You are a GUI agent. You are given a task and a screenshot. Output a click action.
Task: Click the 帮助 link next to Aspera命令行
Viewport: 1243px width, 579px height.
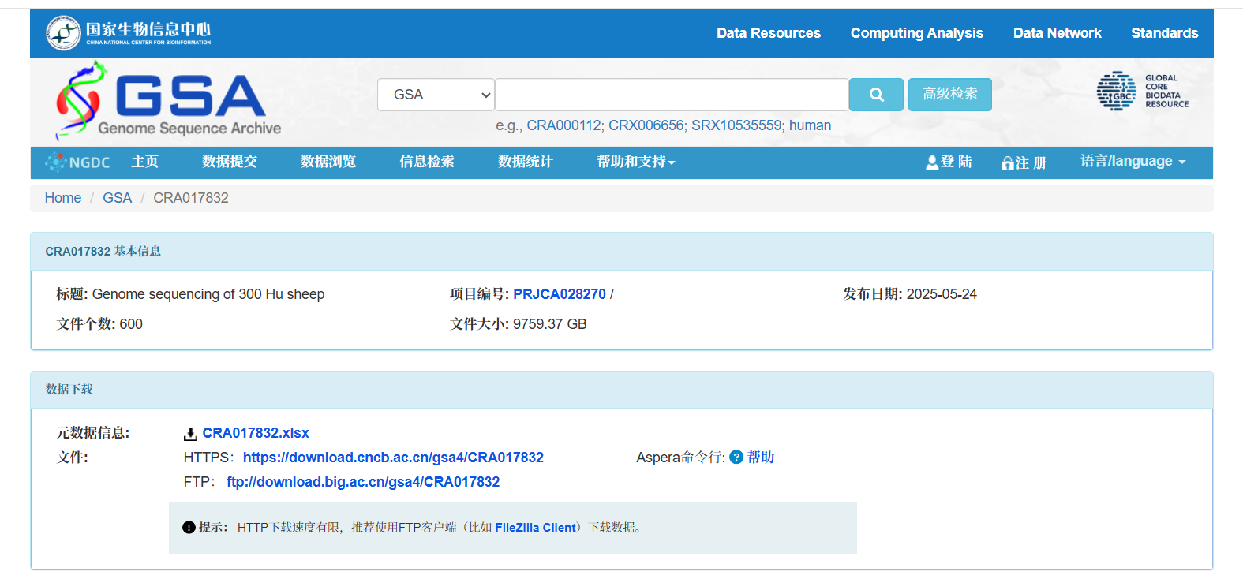pos(761,458)
